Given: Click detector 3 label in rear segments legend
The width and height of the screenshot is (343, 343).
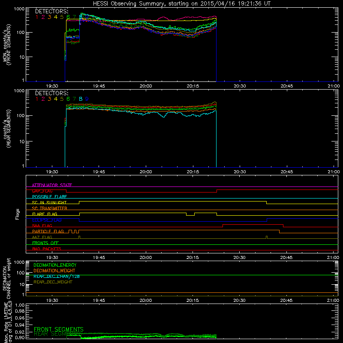Looking at the screenshot, I should [49, 99].
